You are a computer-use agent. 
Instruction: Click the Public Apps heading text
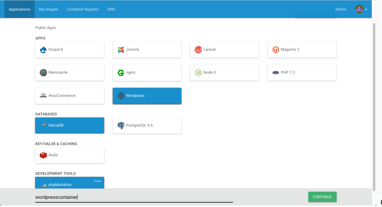click(46, 28)
